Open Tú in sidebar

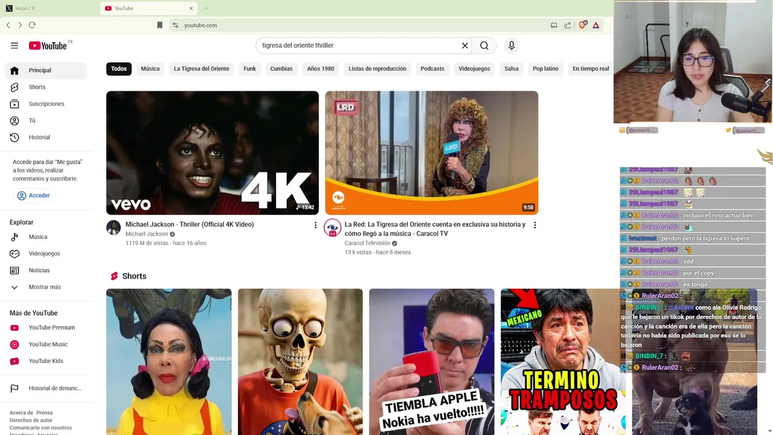point(46,121)
